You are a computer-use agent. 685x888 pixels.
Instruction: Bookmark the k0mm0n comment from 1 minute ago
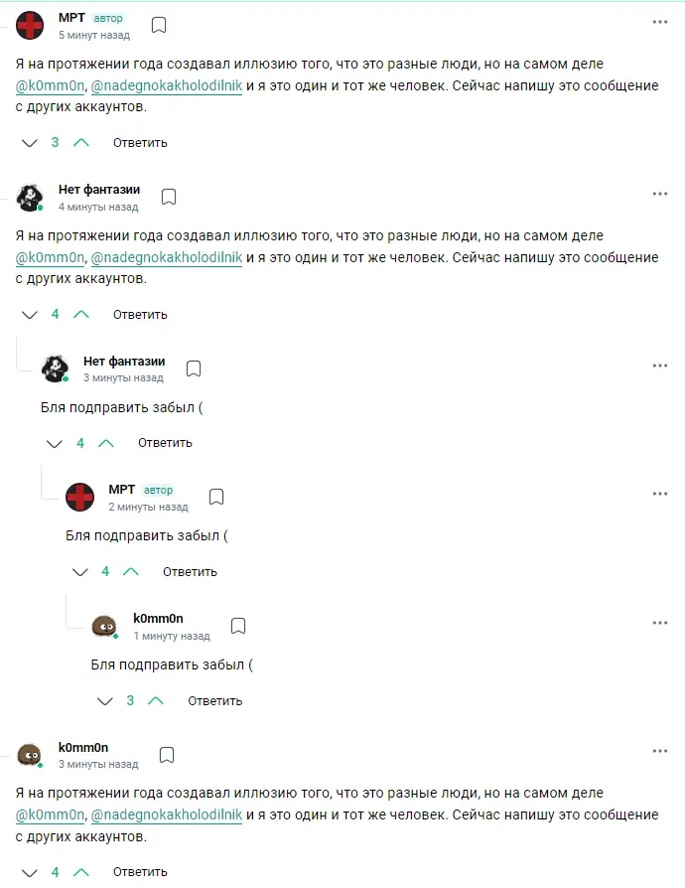coord(238,625)
